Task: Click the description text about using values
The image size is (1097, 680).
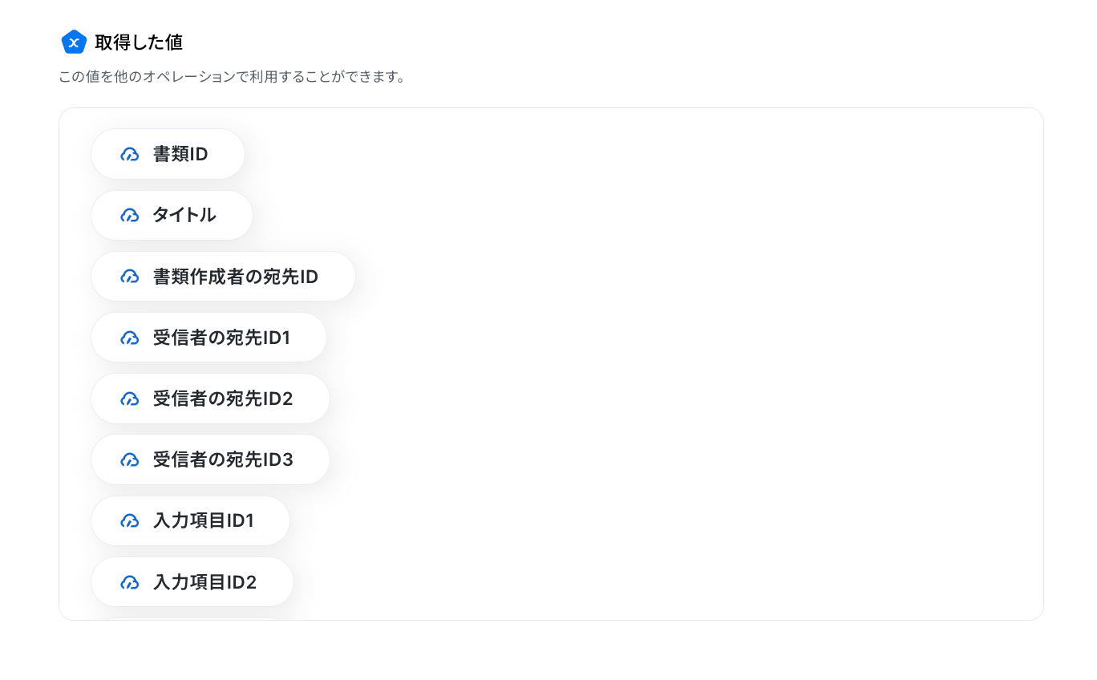Action: 232,78
